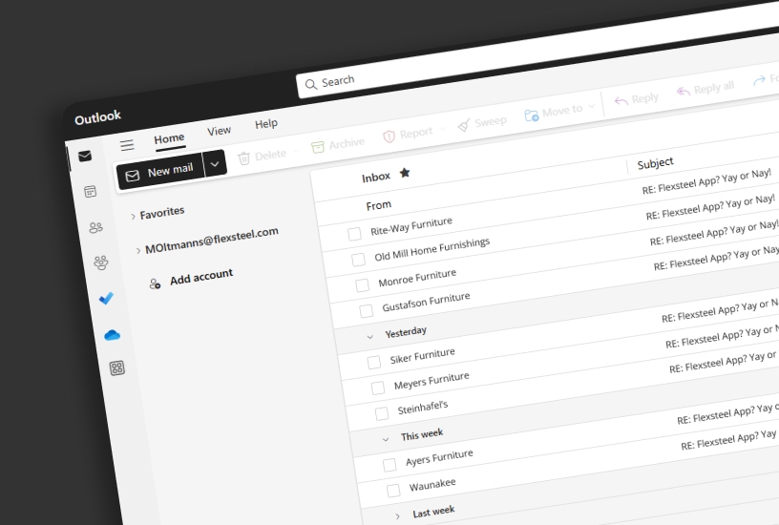Screen dimensions: 779x525
Task: Open the Groups icon in the sidebar
Action: (x=101, y=262)
